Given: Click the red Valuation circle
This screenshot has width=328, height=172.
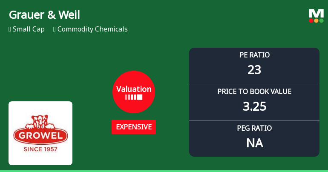Looking at the screenshot, I should click(x=134, y=92).
